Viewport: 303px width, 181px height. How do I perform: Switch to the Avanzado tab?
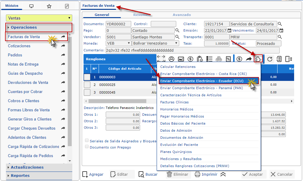click(x=182, y=15)
